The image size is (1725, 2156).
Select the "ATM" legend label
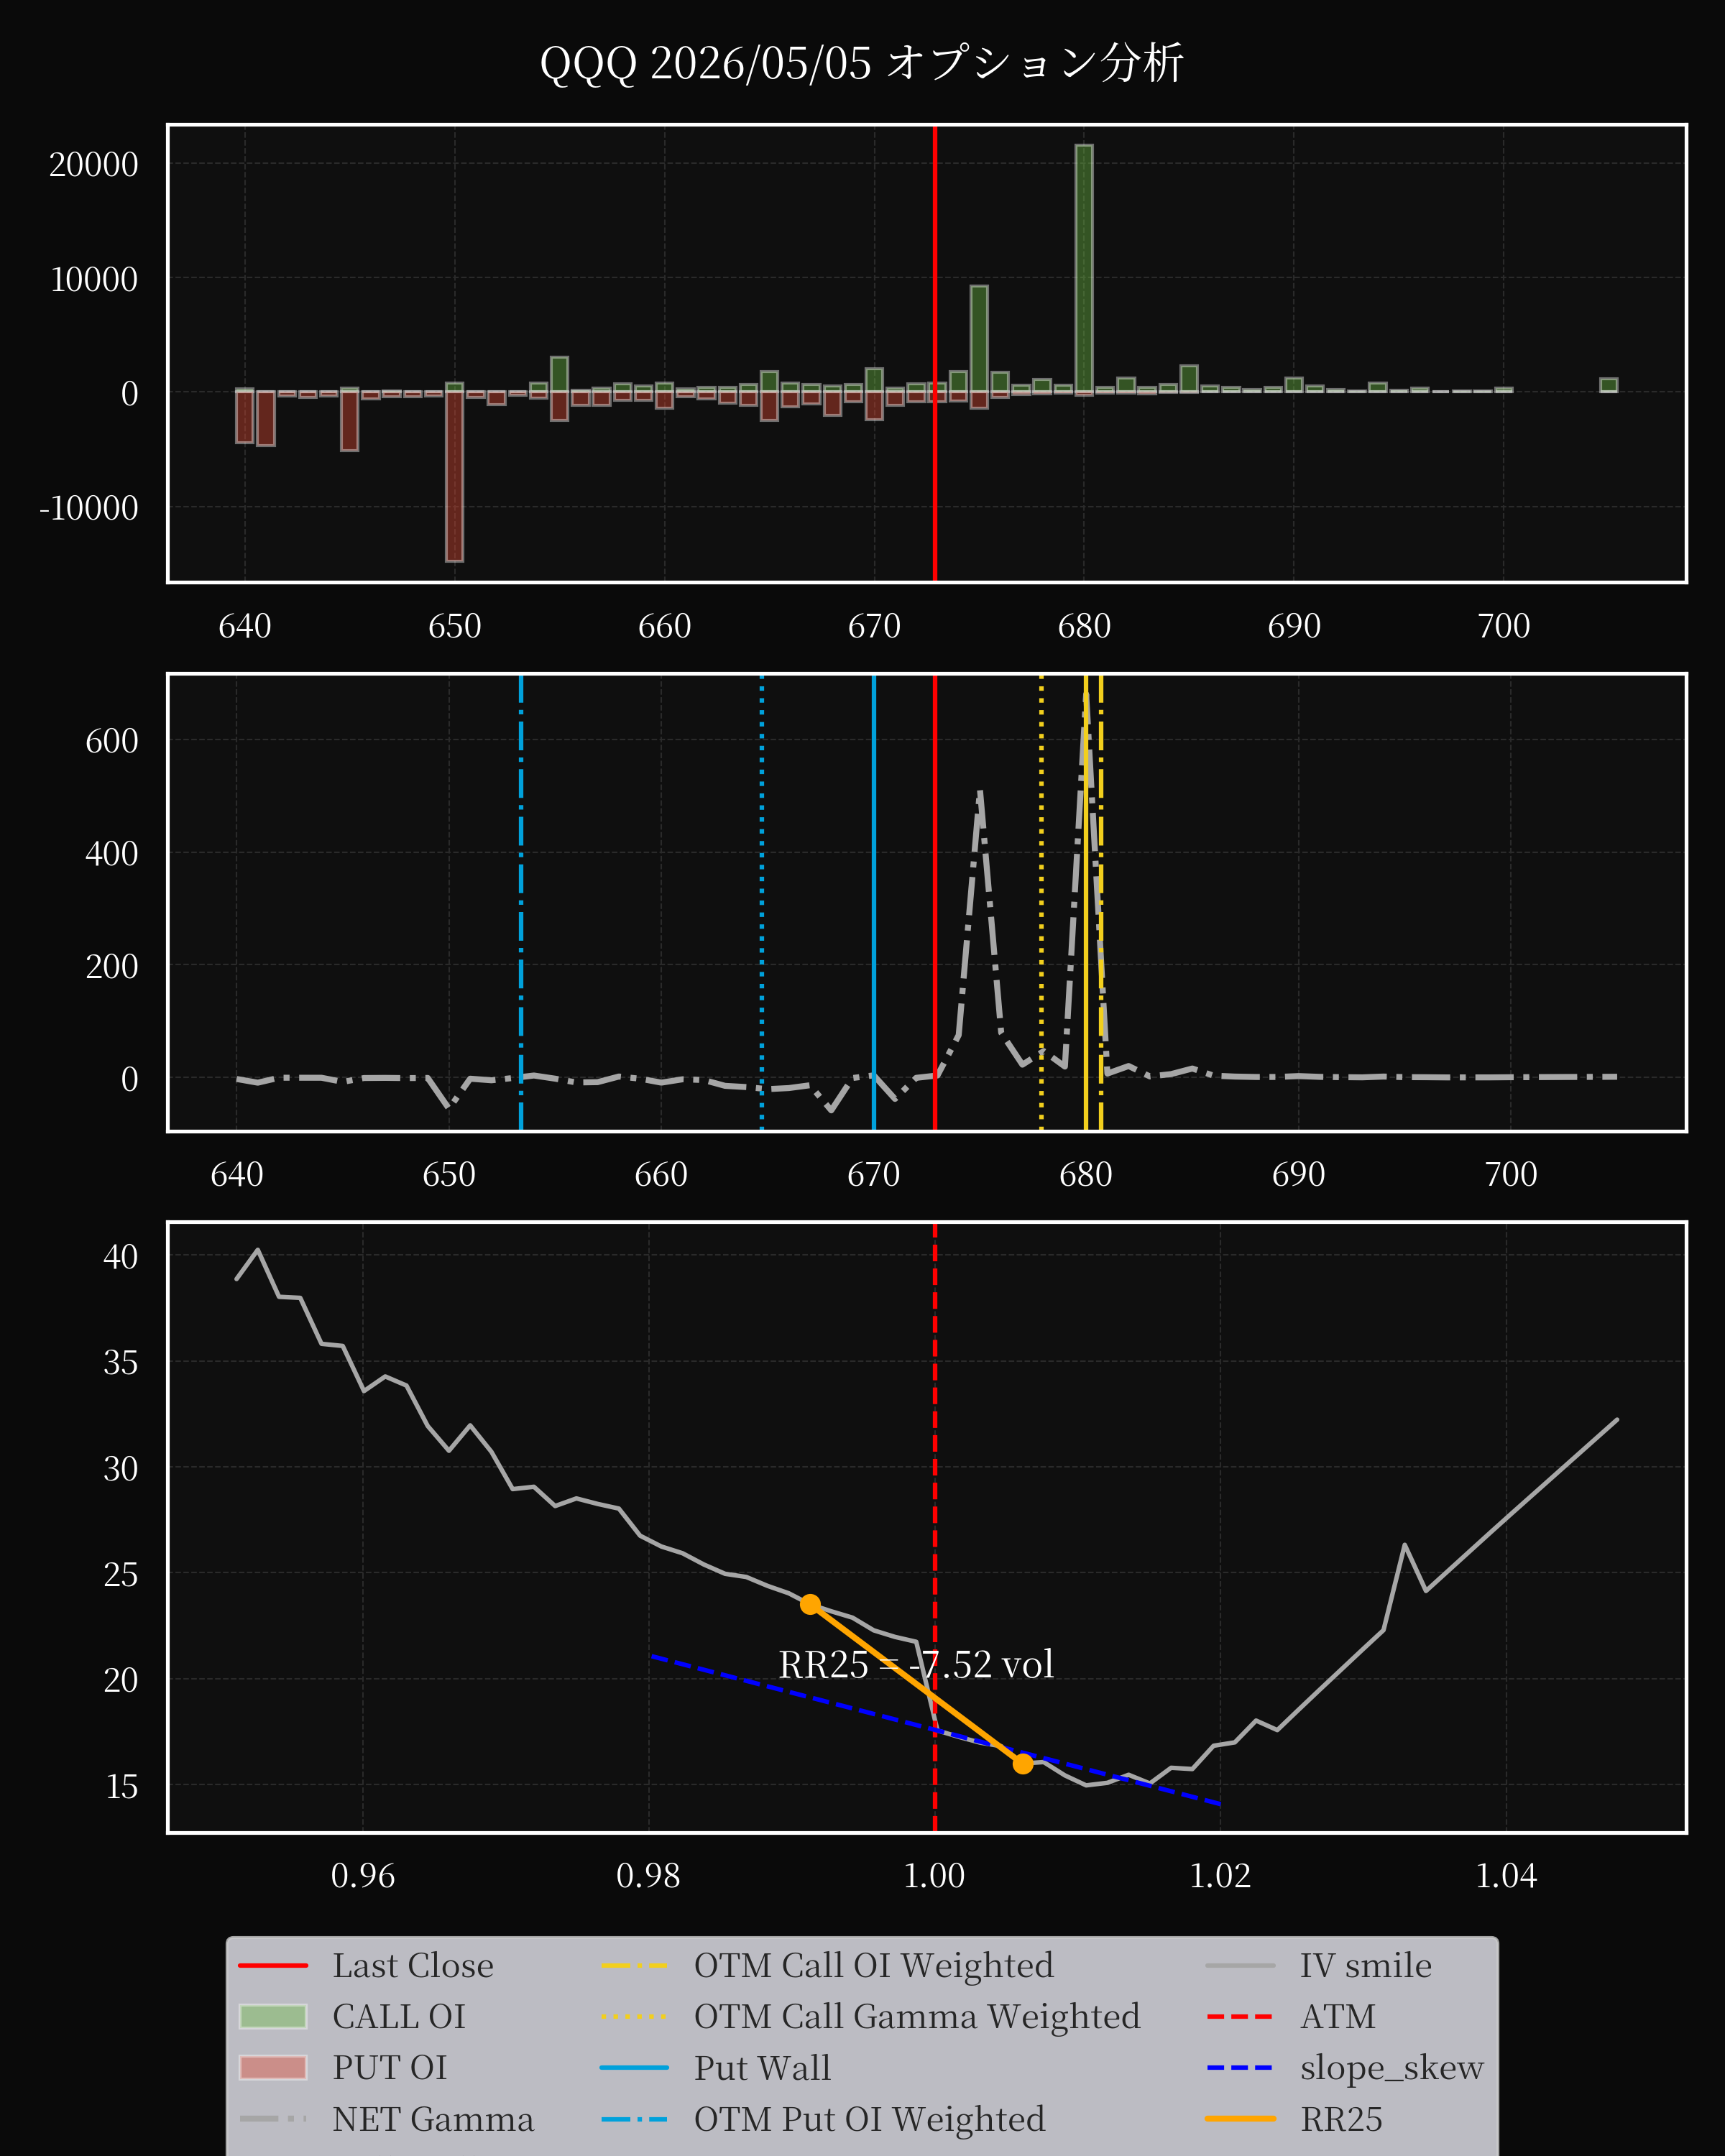(x=1338, y=2017)
